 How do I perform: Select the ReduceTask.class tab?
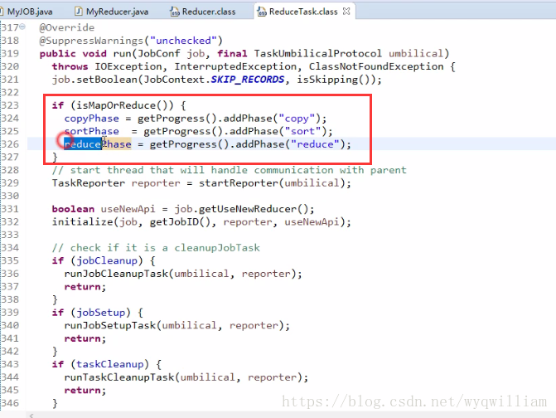click(303, 12)
